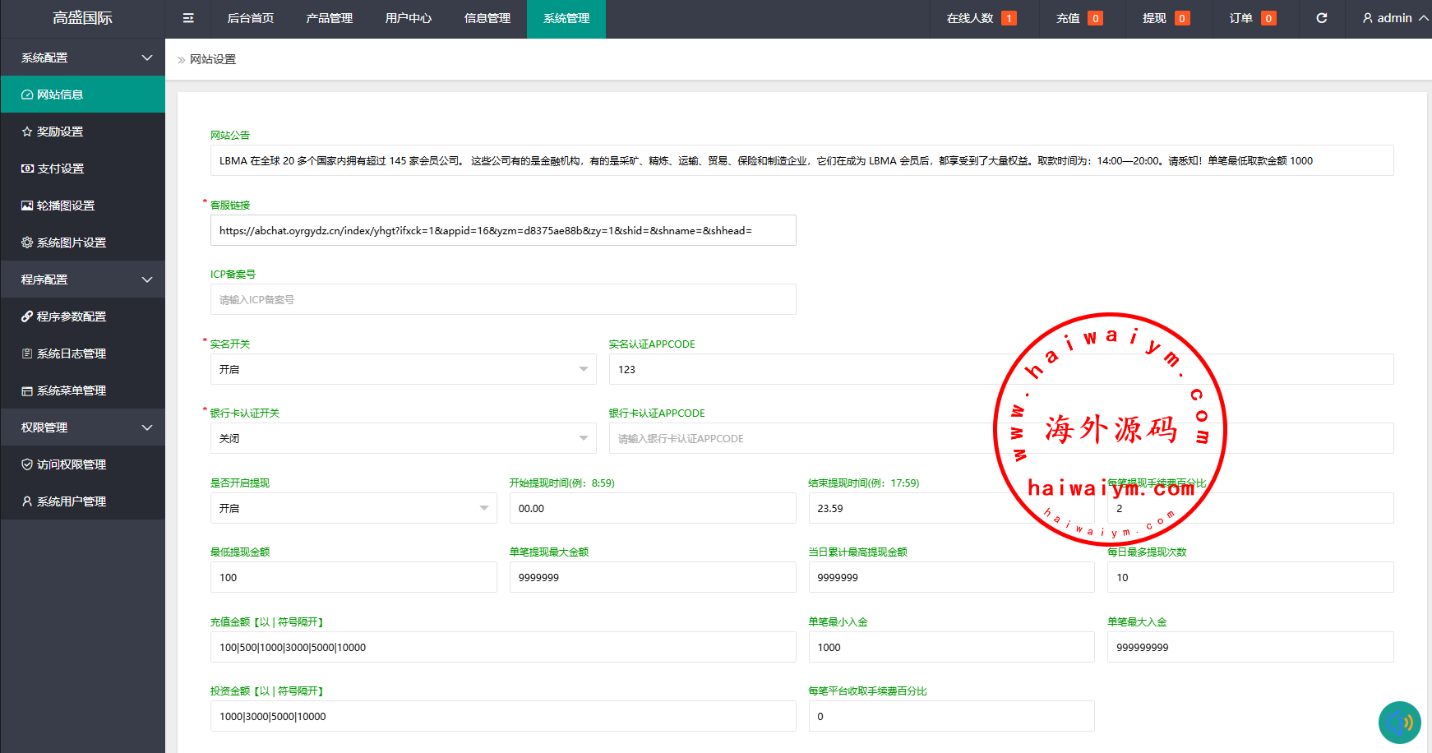Click the refresh icon in top bar
Screen dimensions: 1432x753
tap(1321, 18)
